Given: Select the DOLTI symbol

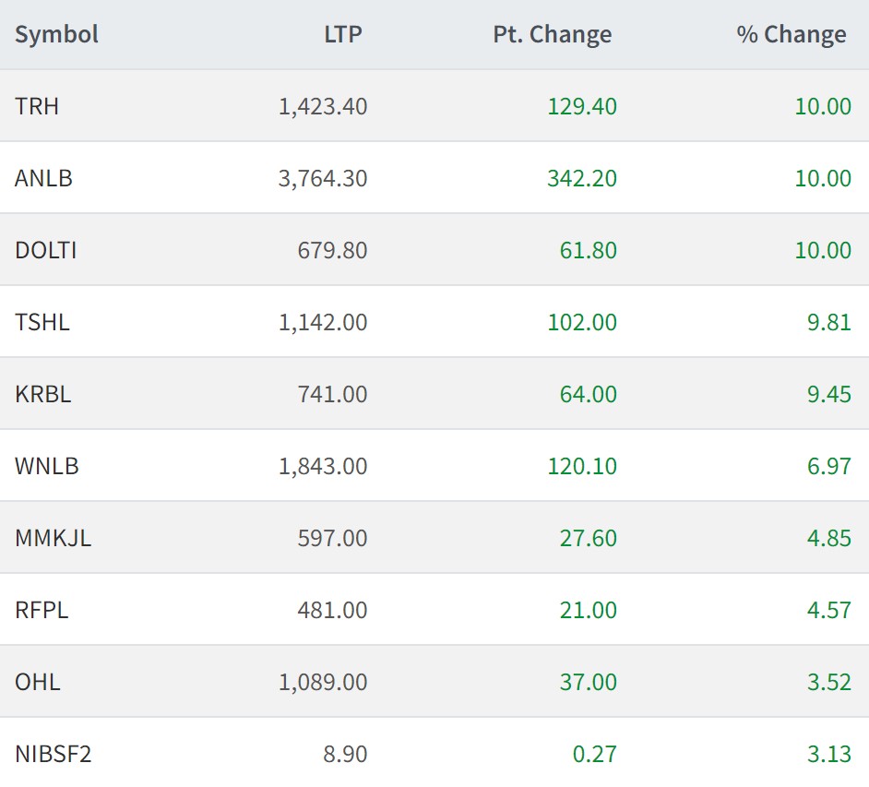Looking at the screenshot, I should 46,250.
